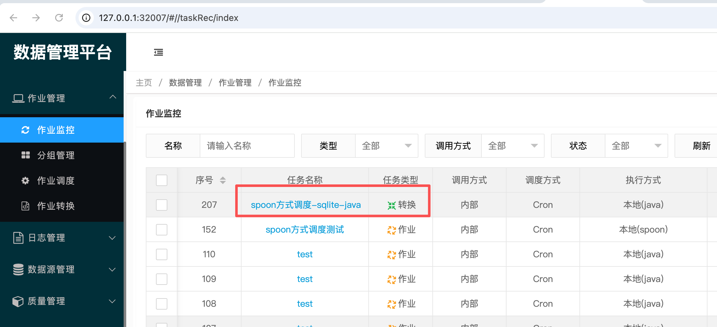Reload the page with the refresh icon
Viewport: 717px width, 327px height.
tap(59, 18)
